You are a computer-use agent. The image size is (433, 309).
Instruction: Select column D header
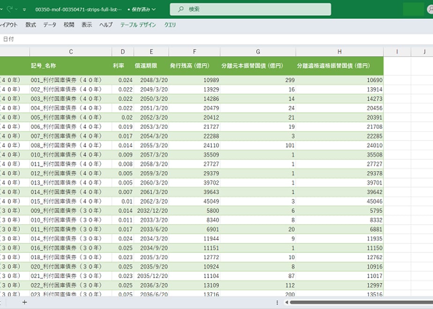tap(123, 51)
